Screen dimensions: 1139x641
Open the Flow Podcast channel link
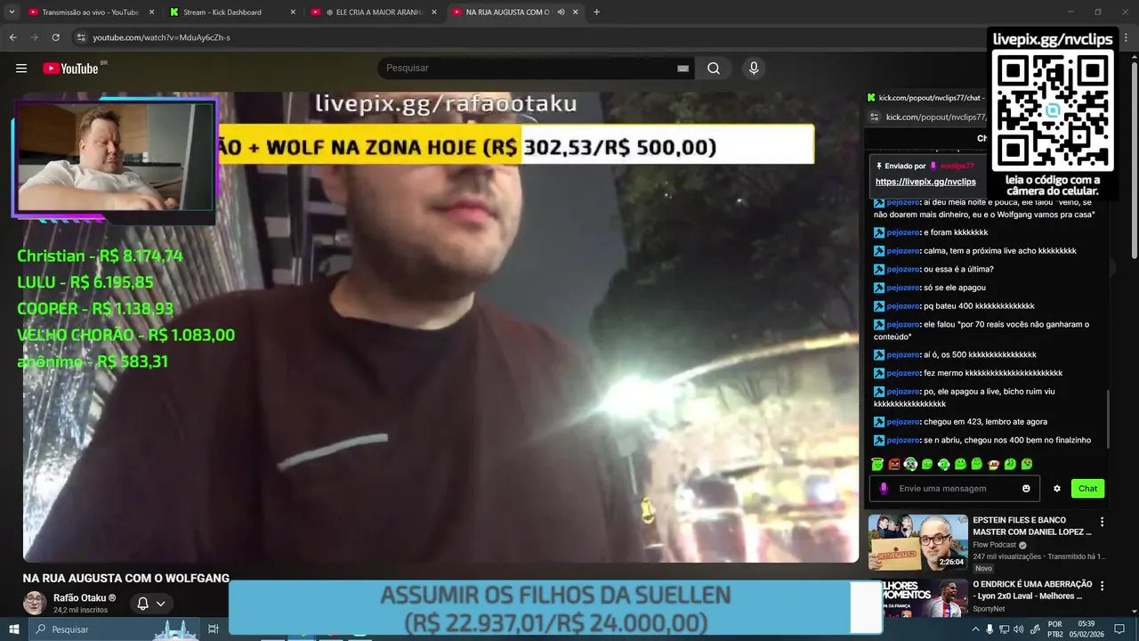click(994, 545)
